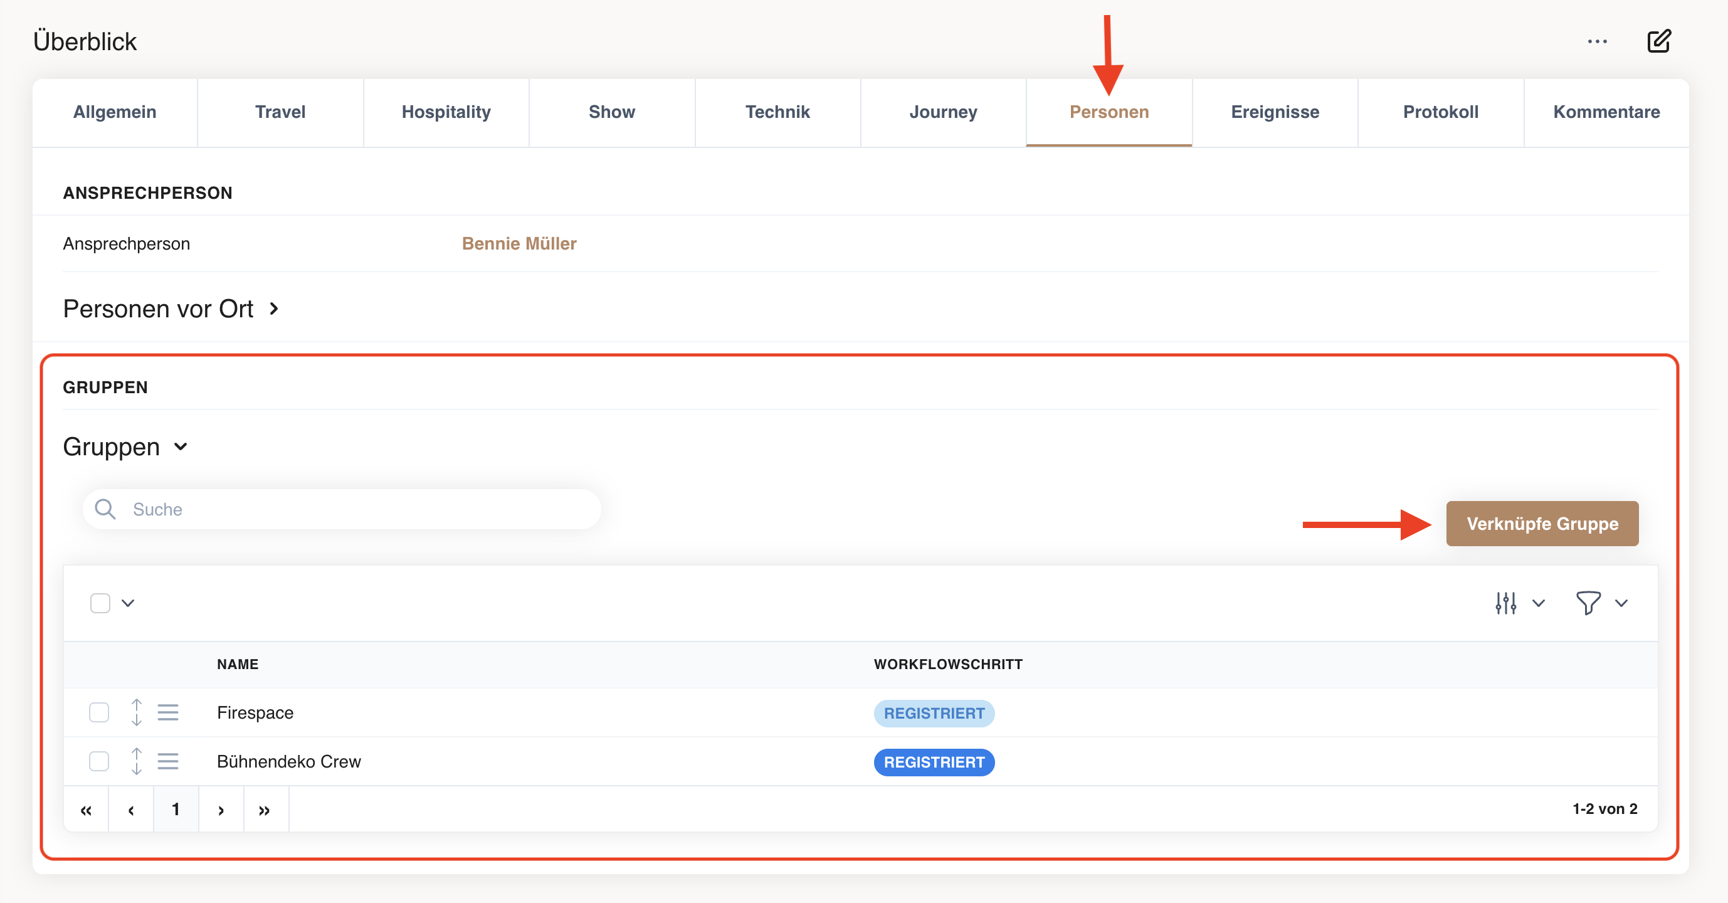Open the Bennie Müller contact link
This screenshot has width=1728, height=903.
pos(519,243)
